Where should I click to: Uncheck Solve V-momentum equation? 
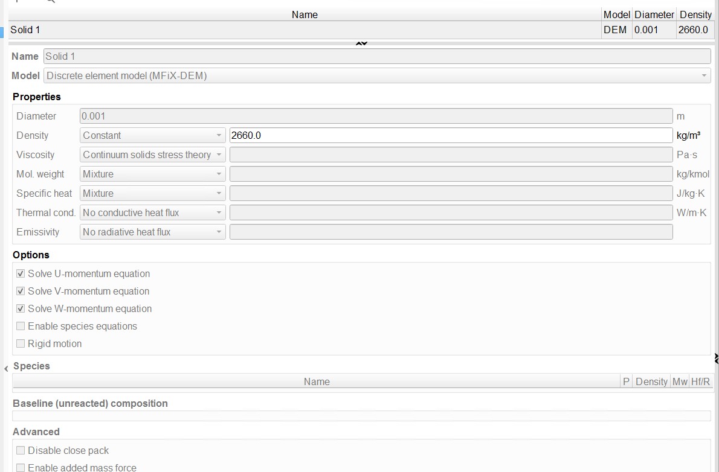pyautogui.click(x=21, y=291)
